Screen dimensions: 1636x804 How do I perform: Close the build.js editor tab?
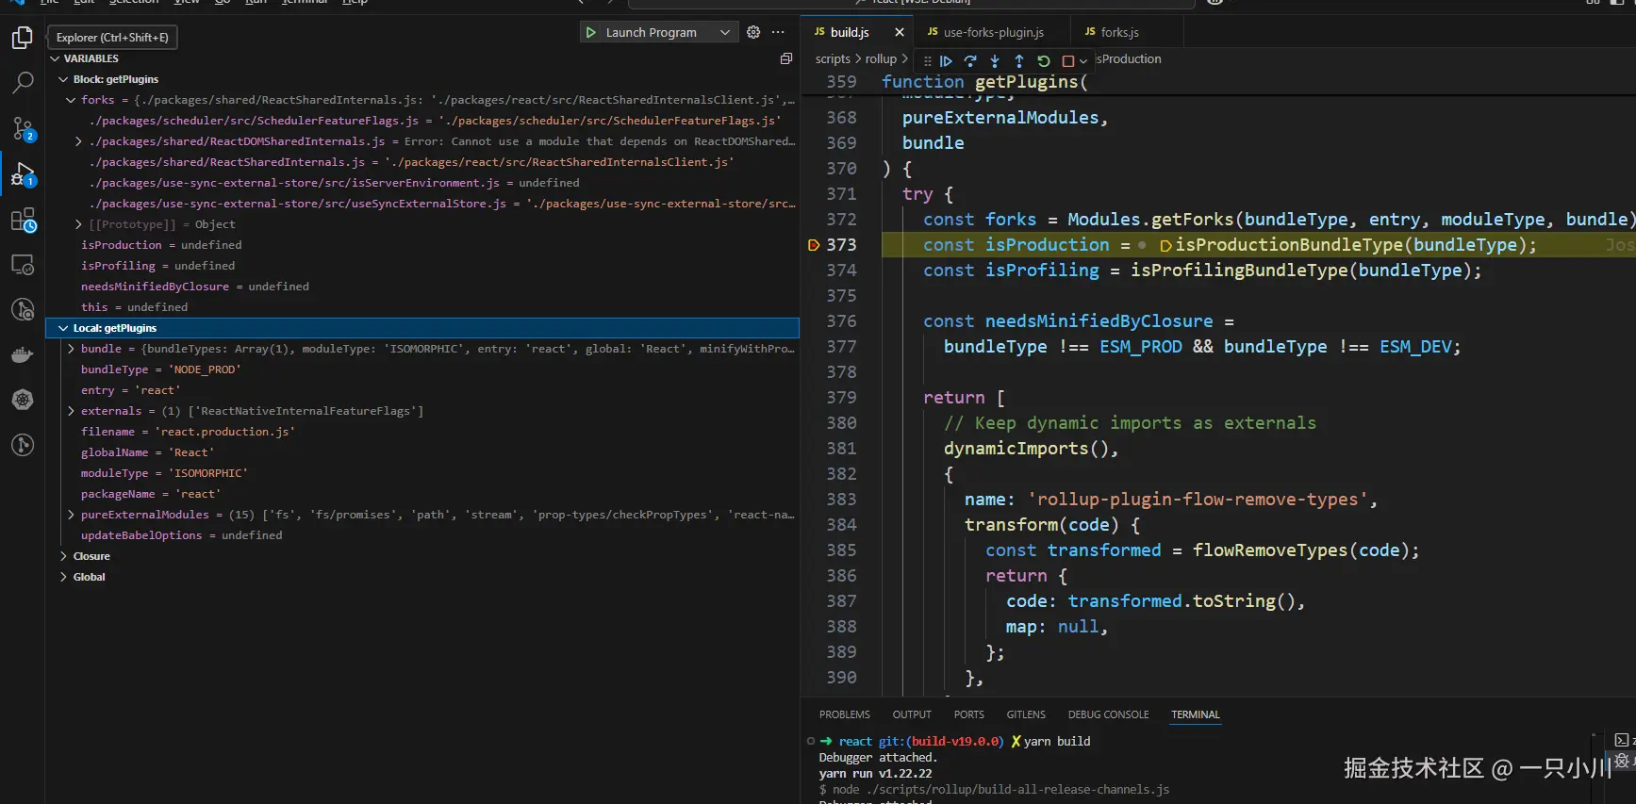[x=900, y=32]
